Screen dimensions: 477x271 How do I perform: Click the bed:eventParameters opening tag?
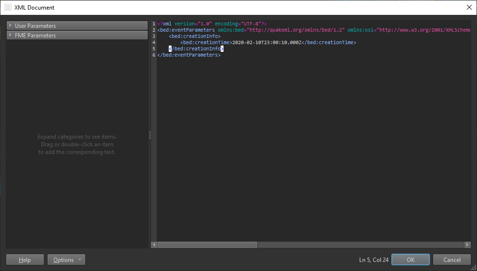[186, 30]
